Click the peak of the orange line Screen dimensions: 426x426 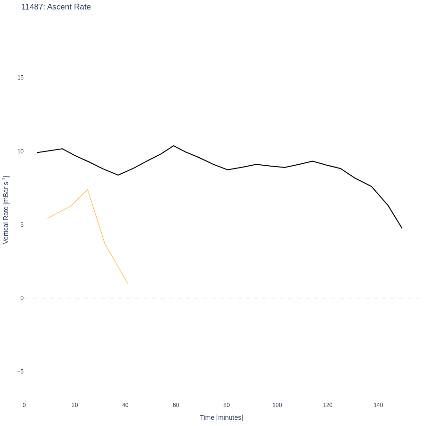point(88,190)
